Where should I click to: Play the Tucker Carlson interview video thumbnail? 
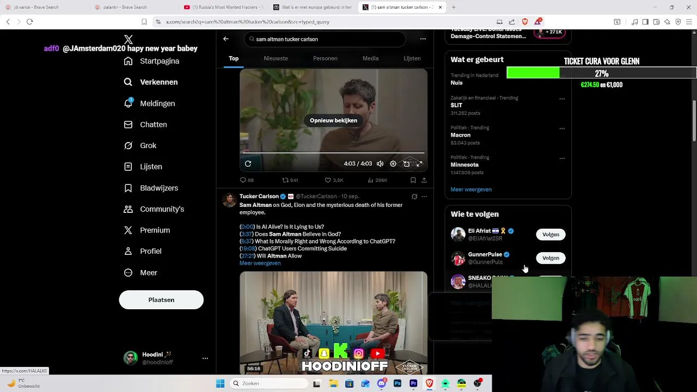pos(333,323)
